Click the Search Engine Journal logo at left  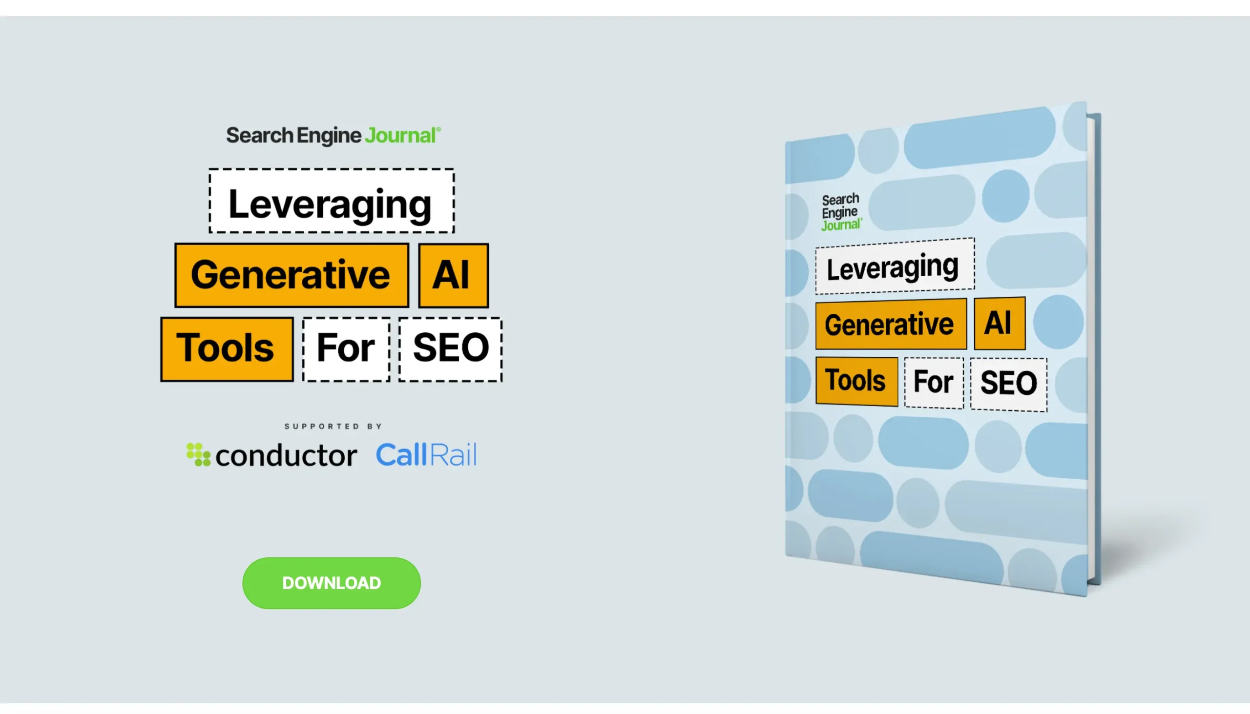click(x=333, y=135)
